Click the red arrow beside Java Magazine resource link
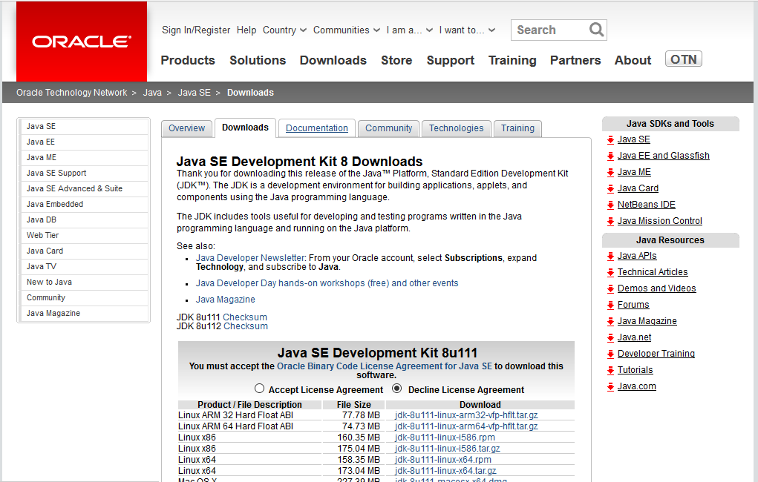758x482 pixels. click(x=610, y=322)
